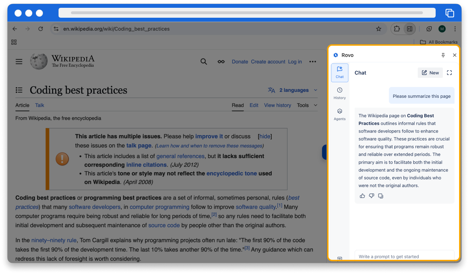
Task: Open the site information icon in address bar
Action: coord(56,29)
